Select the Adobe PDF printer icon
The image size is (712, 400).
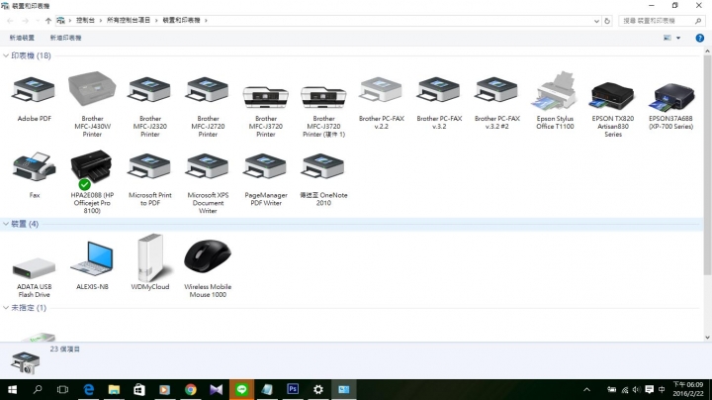34,90
